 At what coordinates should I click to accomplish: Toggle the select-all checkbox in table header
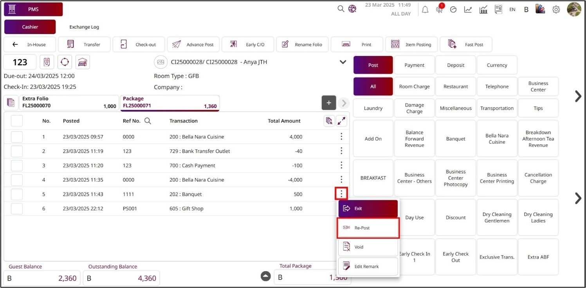click(17, 121)
